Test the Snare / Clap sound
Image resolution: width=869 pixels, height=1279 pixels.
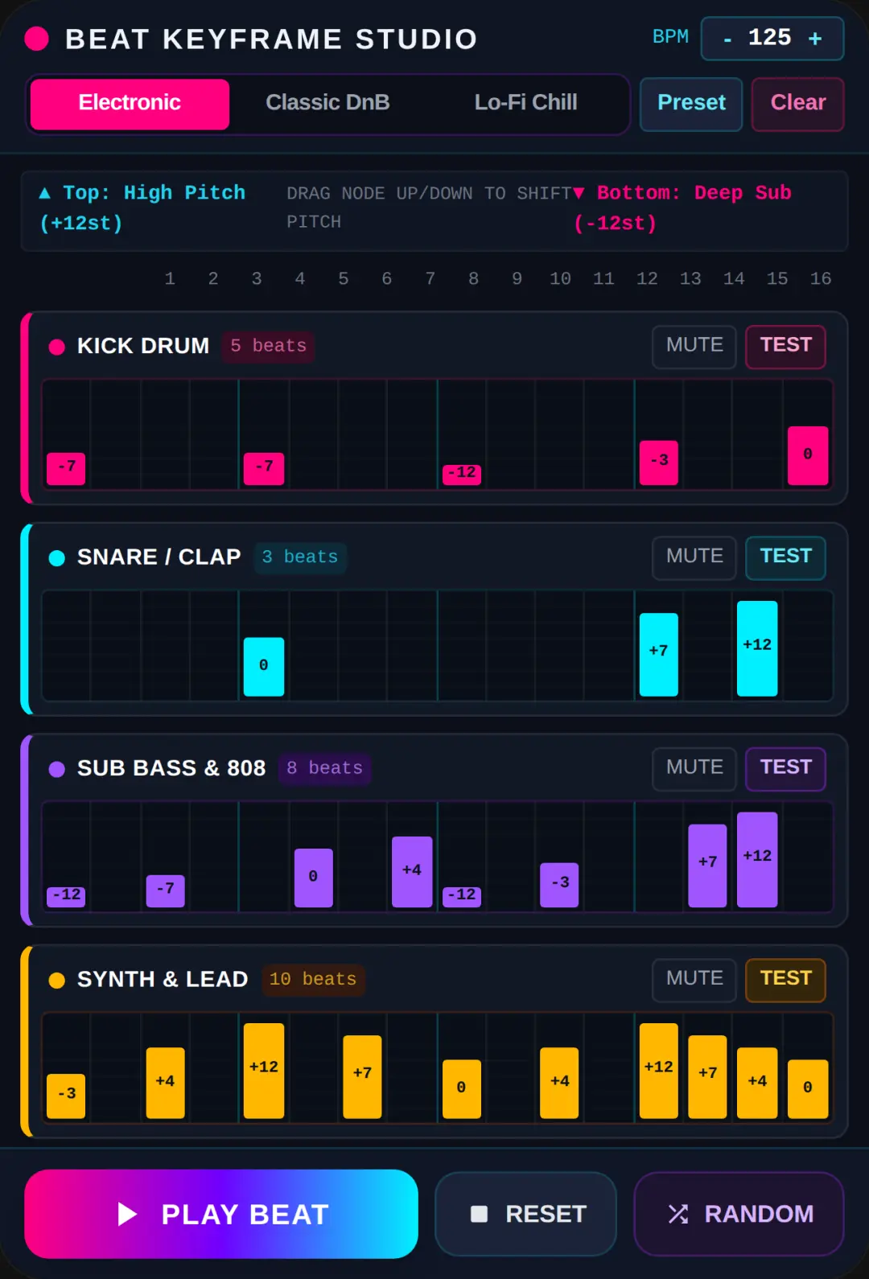coord(786,557)
